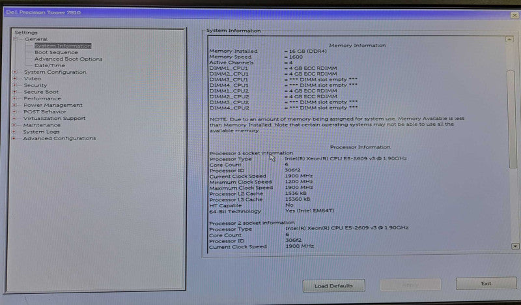Expand the System Configuration node

[x=14, y=72]
